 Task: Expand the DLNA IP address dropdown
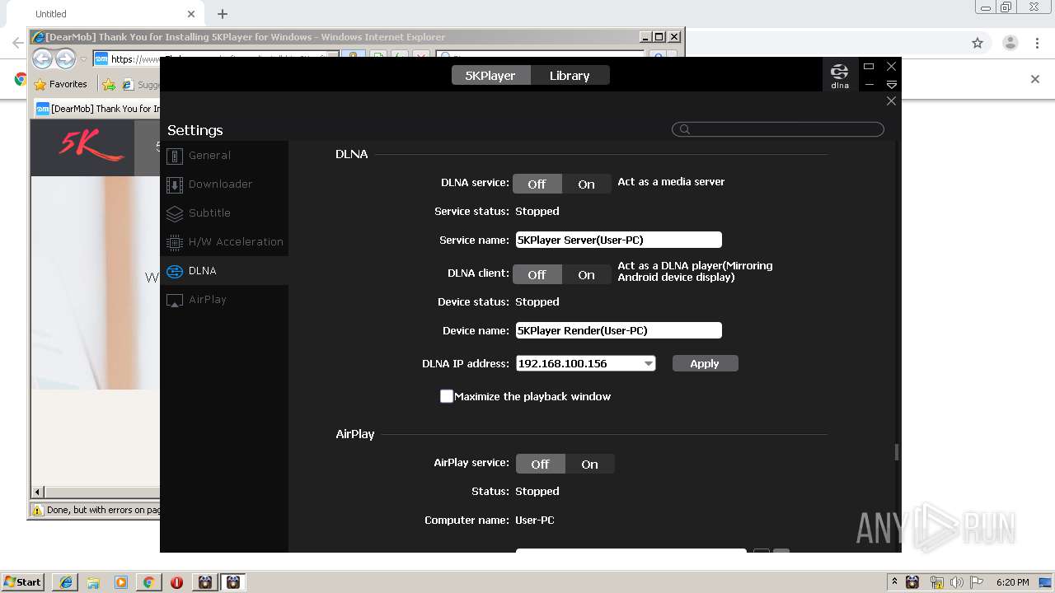(x=649, y=363)
